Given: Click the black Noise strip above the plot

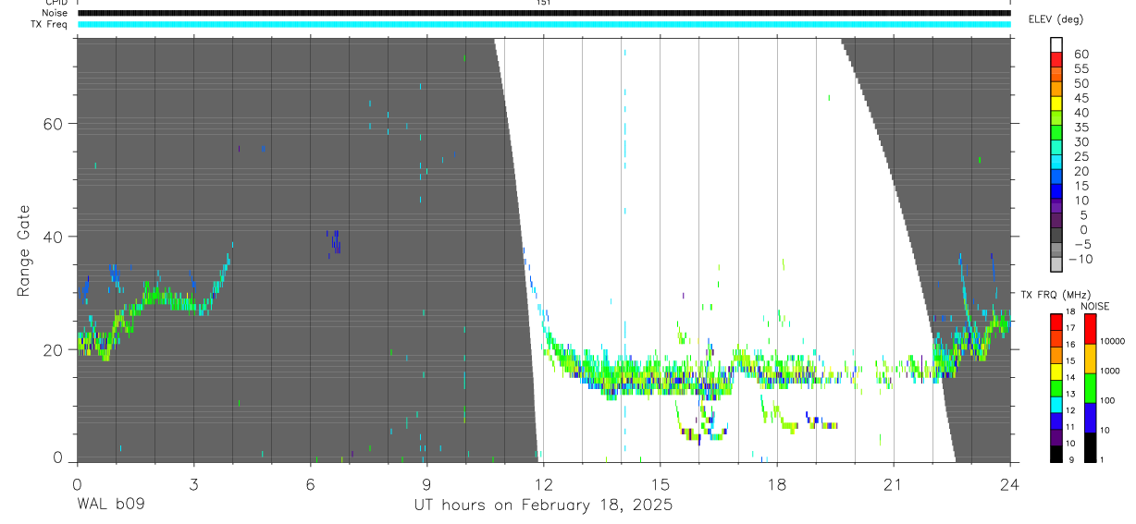Looking at the screenshot, I should coord(544,13).
